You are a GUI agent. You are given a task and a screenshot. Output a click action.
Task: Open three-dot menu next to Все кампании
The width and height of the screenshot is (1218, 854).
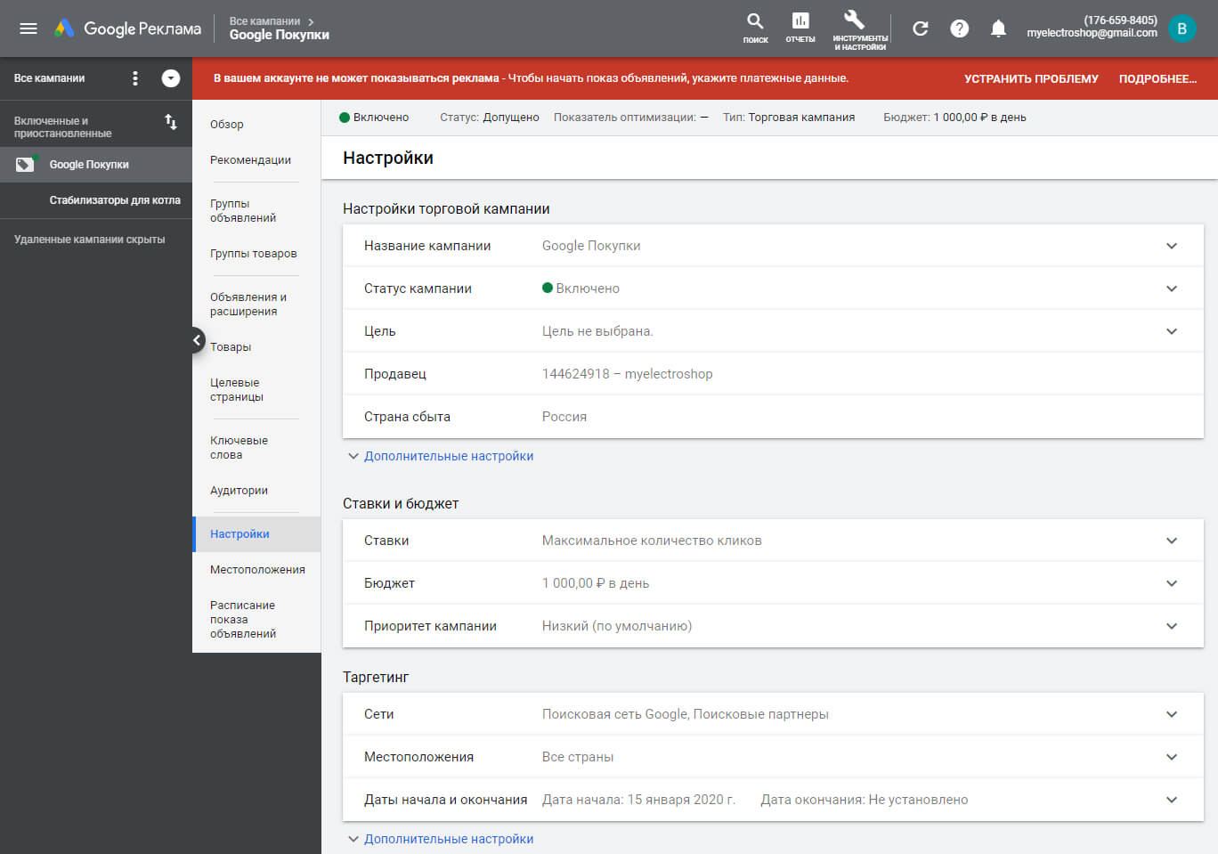[135, 78]
